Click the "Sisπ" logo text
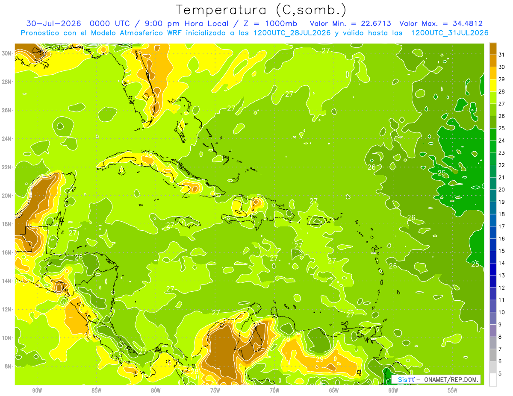The width and height of the screenshot is (513, 396). pos(406,379)
